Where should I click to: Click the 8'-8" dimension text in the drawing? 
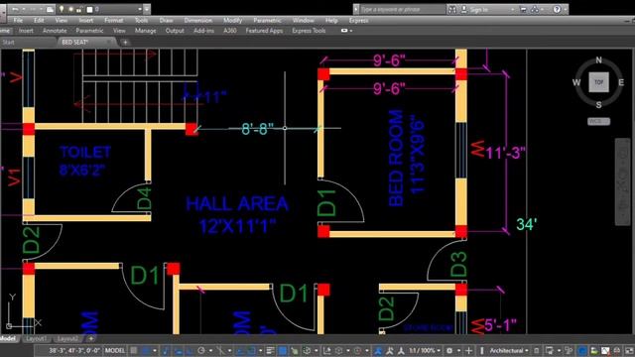258,129
